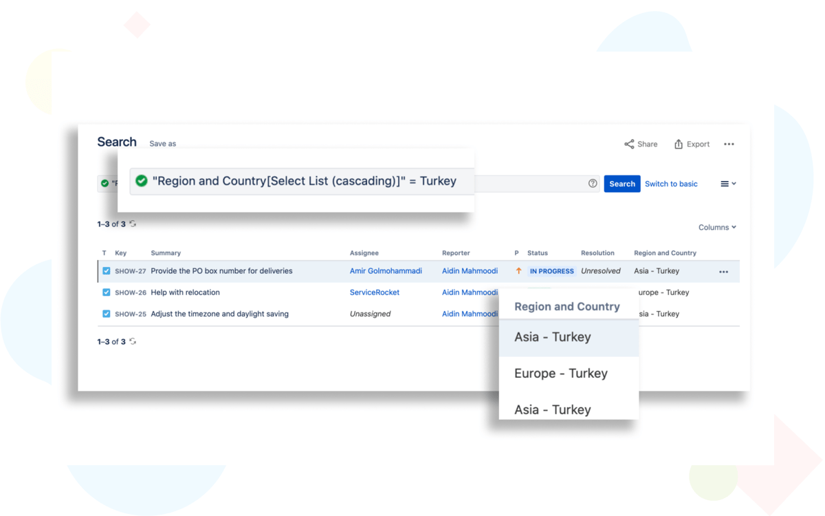Click the blue Search button
This screenshot has width=825, height=516.
[621, 184]
